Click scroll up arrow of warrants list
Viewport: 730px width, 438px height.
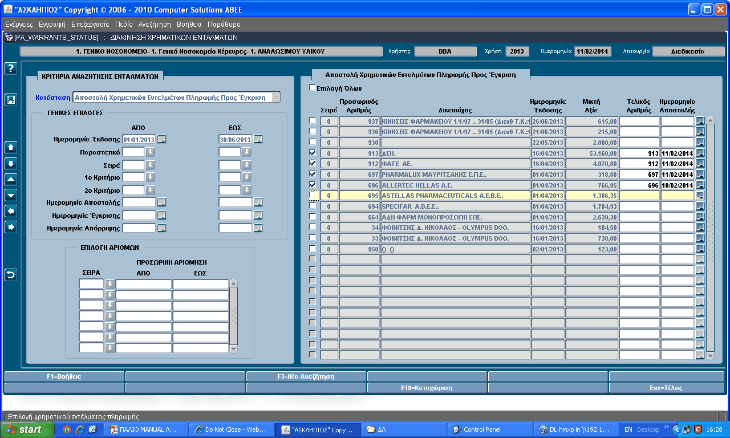pos(710,120)
